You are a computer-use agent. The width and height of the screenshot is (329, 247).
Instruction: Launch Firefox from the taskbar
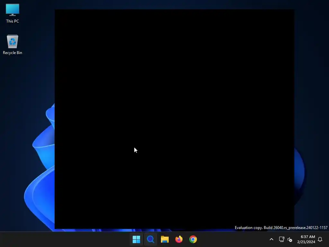(x=179, y=239)
